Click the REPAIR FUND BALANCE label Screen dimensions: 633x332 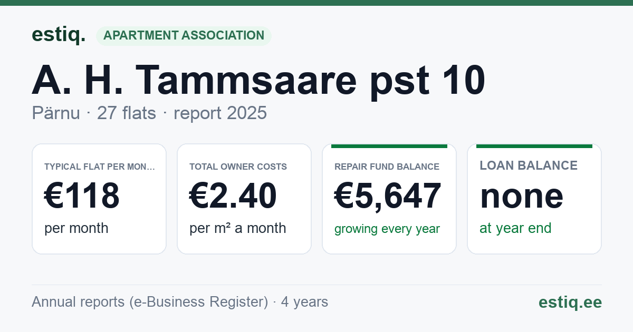[387, 167]
